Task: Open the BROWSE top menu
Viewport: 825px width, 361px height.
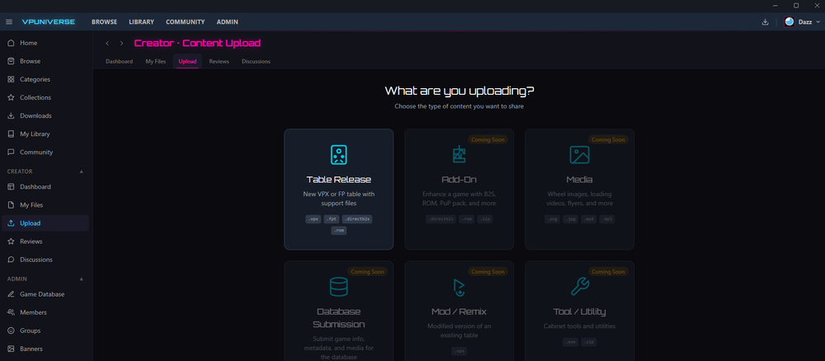Action: point(104,22)
